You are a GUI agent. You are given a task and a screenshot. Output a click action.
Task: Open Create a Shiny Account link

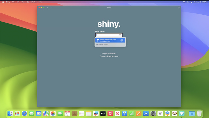click(x=109, y=56)
